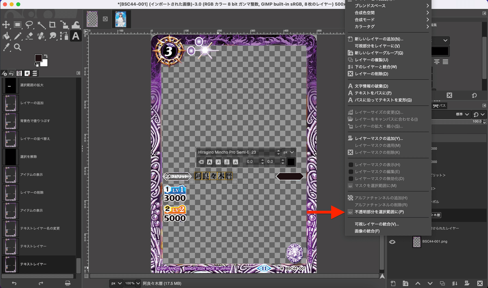
Task: Click the foreground color swatch
Action: click(x=38, y=58)
